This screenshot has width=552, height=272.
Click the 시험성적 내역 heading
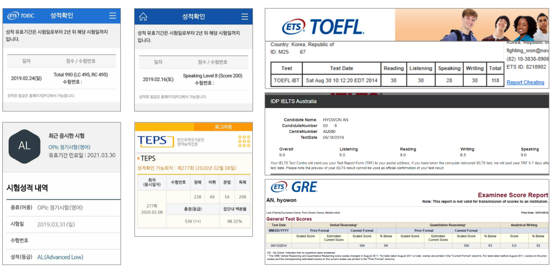[27, 188]
